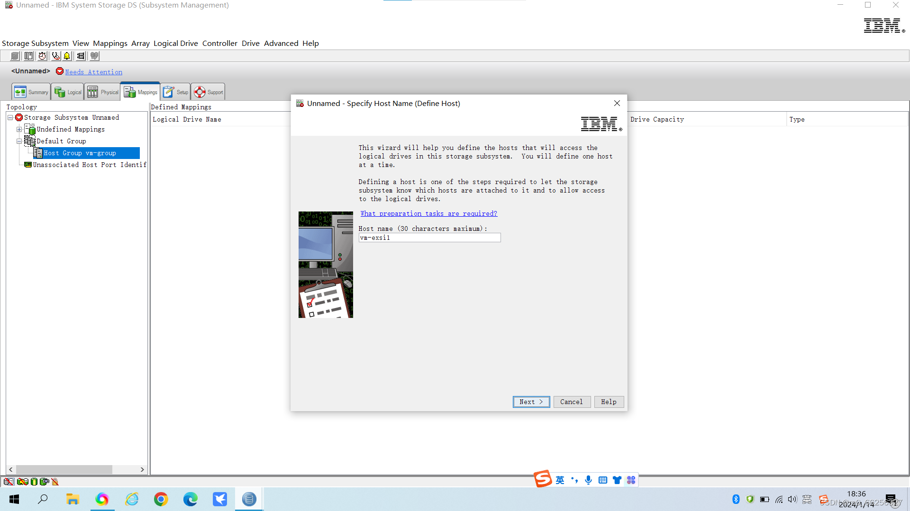Select the IBM Storage disk icon in the taskbar
The height and width of the screenshot is (511, 910).
pos(249,499)
